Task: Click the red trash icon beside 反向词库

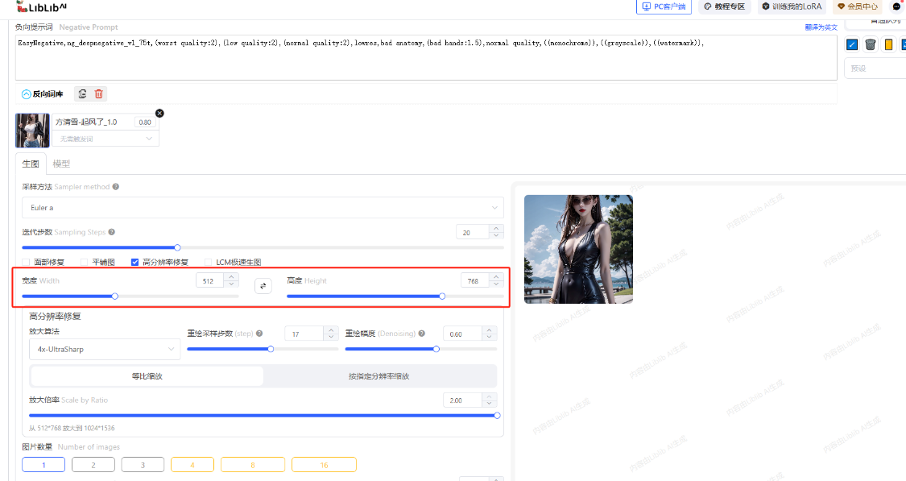Action: point(99,94)
